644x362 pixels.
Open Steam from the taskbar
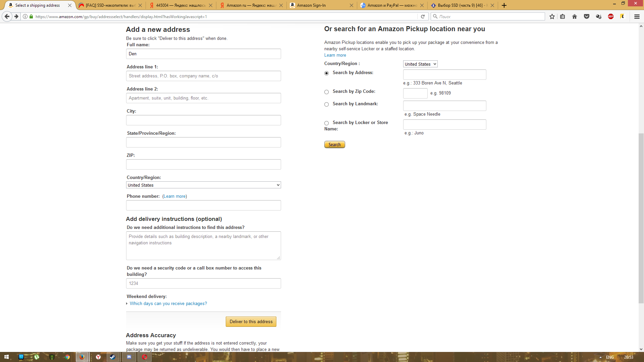(x=113, y=357)
